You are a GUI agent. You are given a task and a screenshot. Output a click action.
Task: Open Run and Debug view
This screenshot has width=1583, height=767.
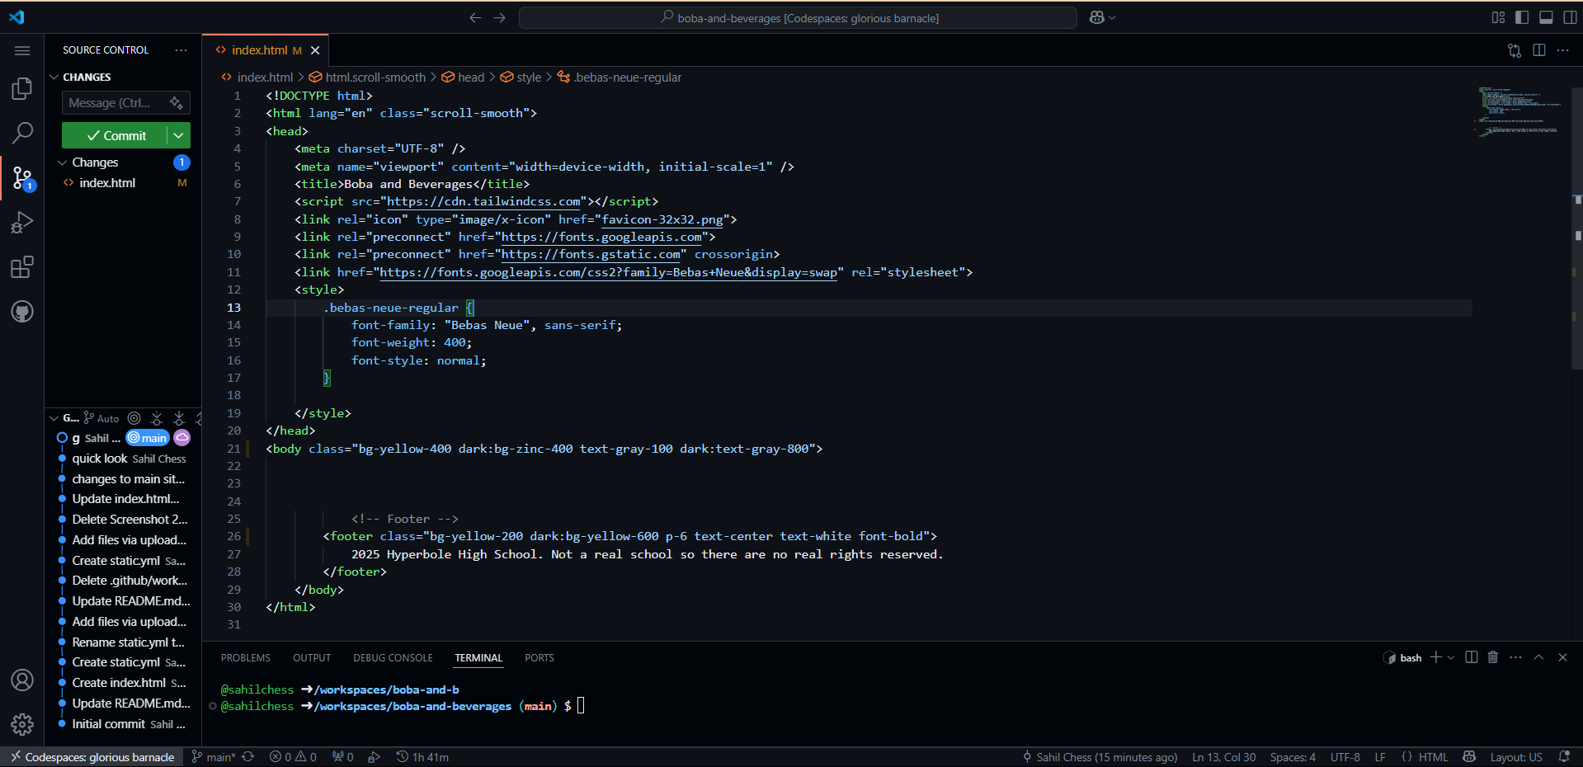coord(22,223)
